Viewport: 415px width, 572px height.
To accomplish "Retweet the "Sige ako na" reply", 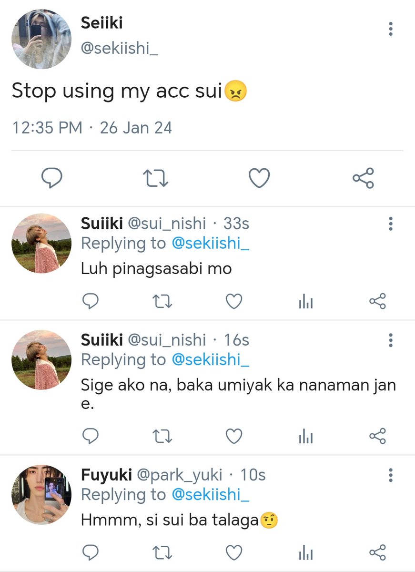I will click(x=162, y=436).
